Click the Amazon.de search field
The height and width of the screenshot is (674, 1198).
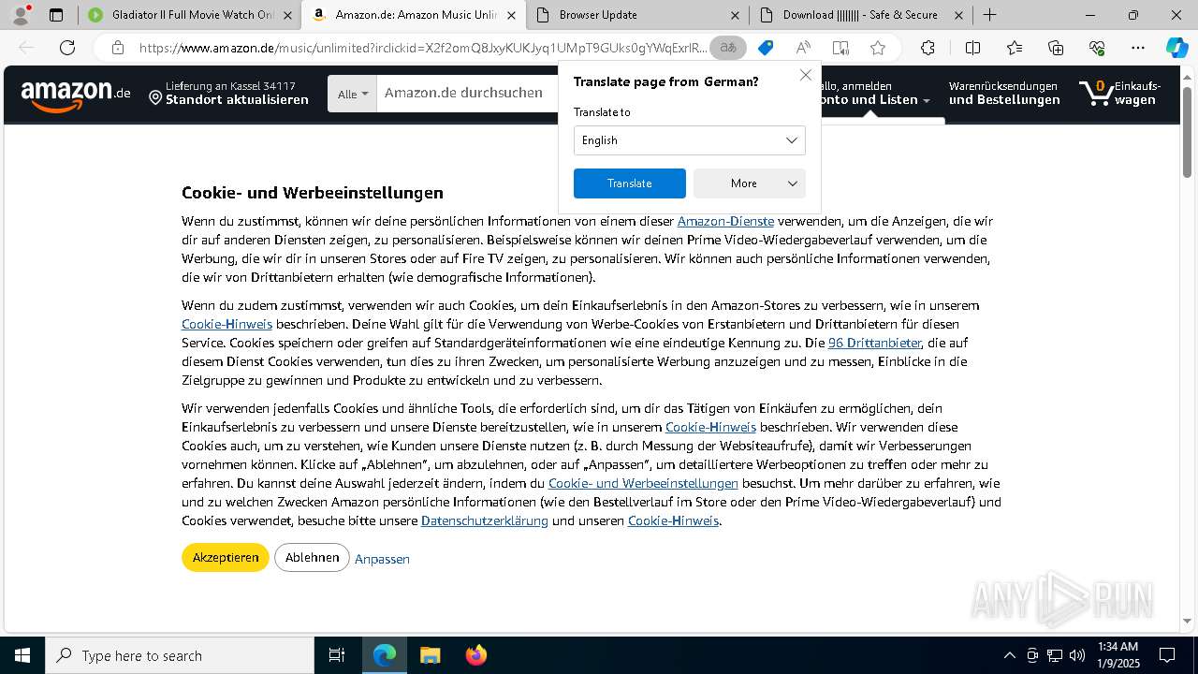[x=466, y=94]
